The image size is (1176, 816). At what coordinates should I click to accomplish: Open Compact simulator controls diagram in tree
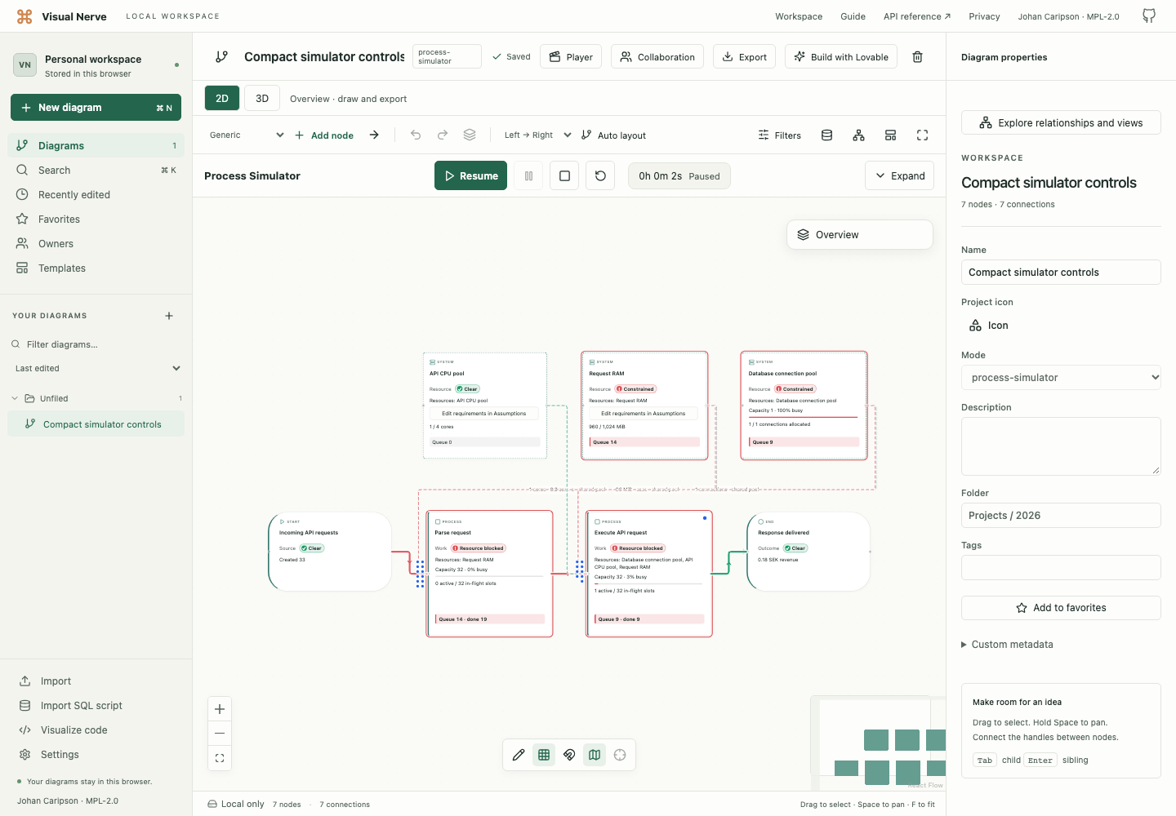coord(96,424)
